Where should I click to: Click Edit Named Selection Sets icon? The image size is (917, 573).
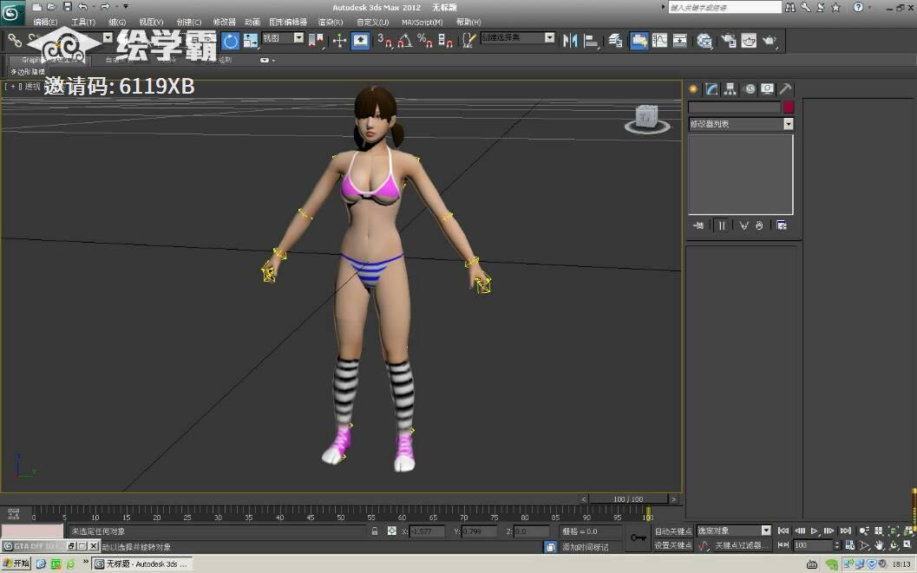[x=468, y=41]
